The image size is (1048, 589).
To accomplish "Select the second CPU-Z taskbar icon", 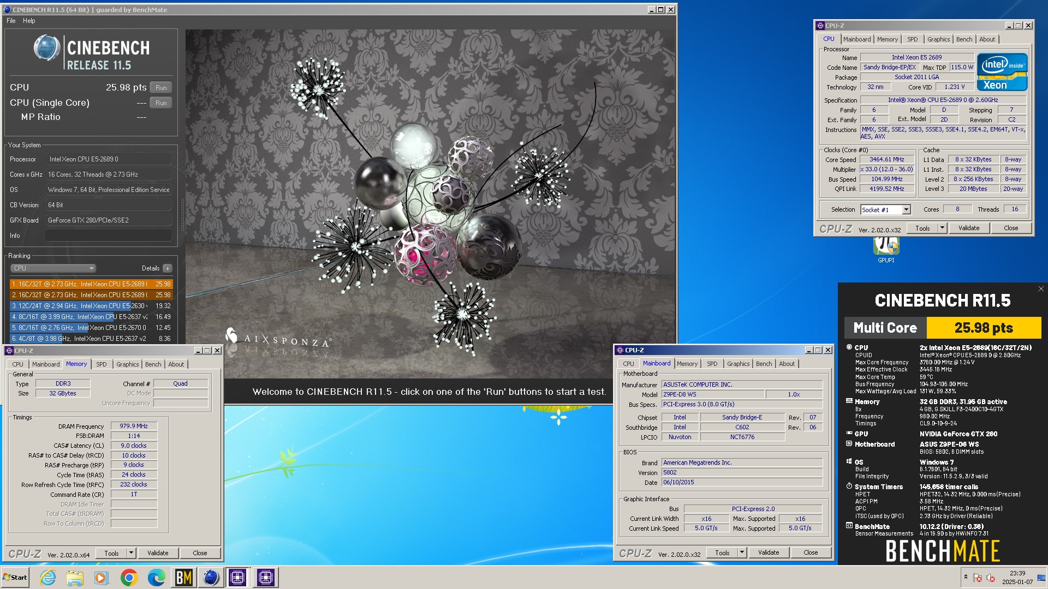I will (x=265, y=578).
